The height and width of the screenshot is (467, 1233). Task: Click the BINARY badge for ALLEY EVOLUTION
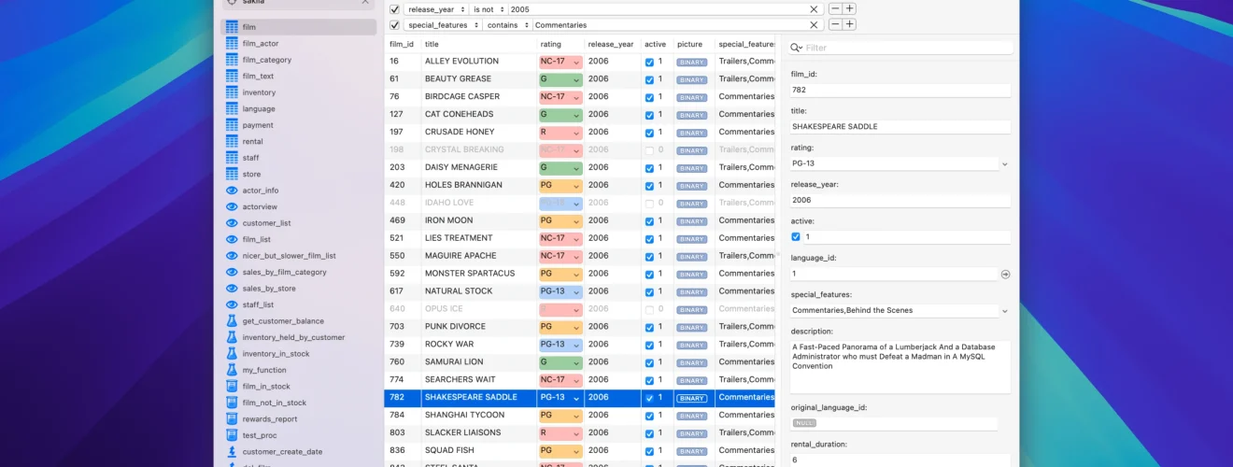tap(691, 62)
